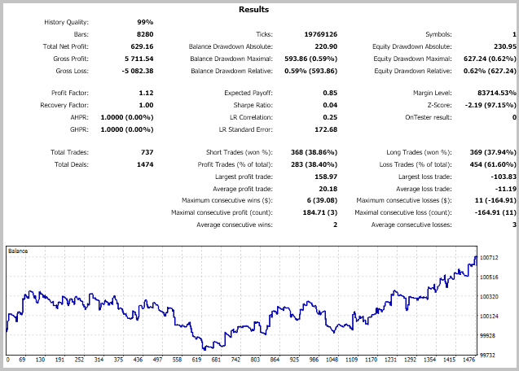Image resolution: width=519 pixels, height=371 pixels.
Task: Select Total Deals value 1474
Action: point(145,164)
